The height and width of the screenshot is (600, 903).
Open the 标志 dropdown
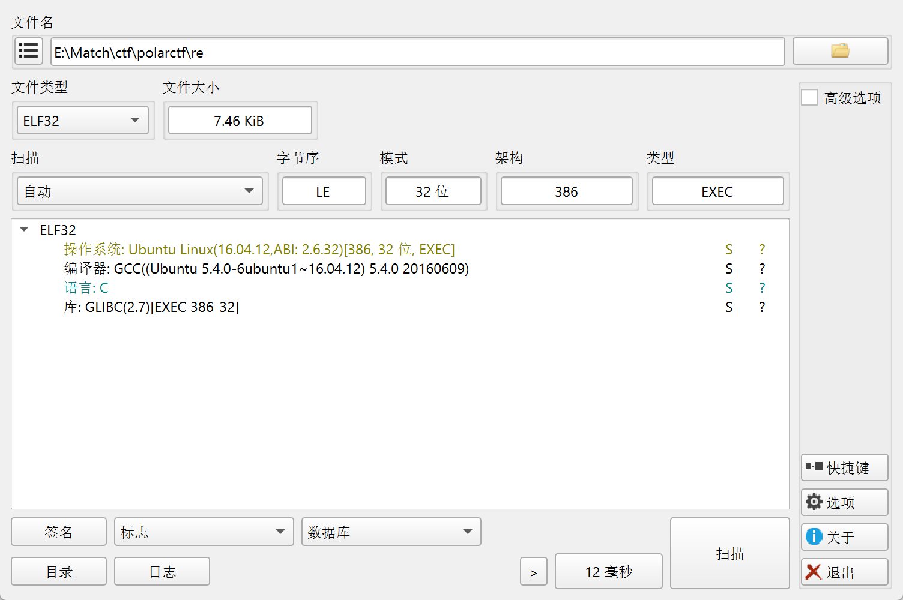(204, 532)
